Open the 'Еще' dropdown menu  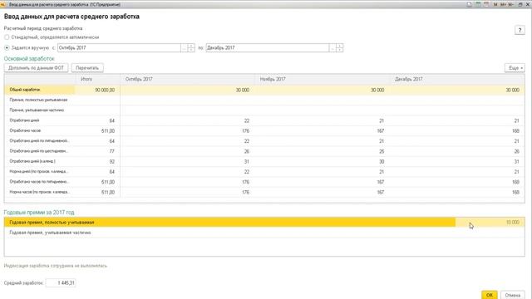pos(515,68)
